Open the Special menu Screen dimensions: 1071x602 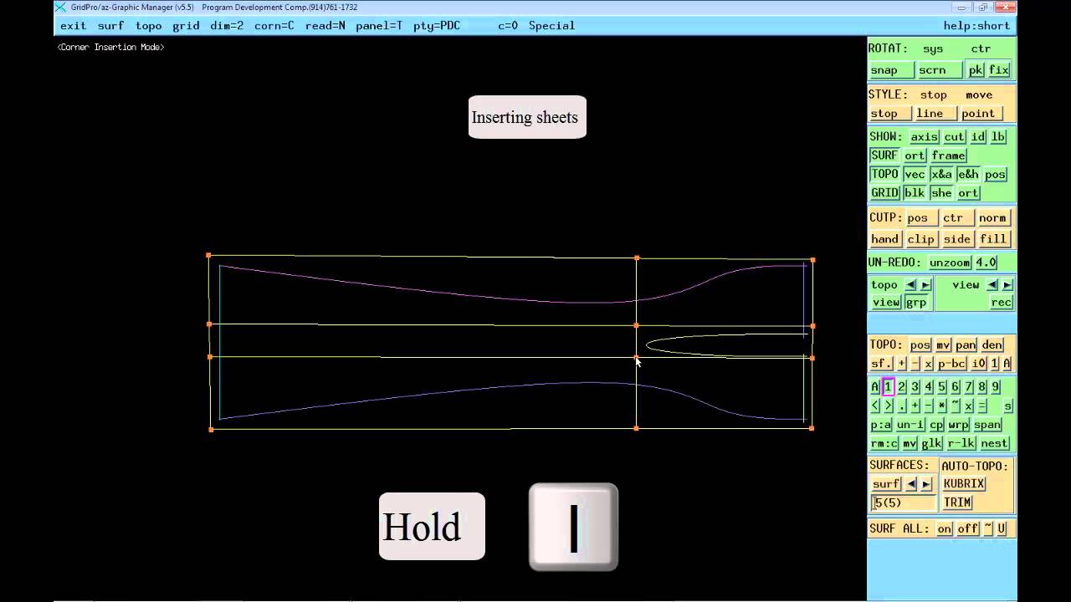click(x=552, y=26)
